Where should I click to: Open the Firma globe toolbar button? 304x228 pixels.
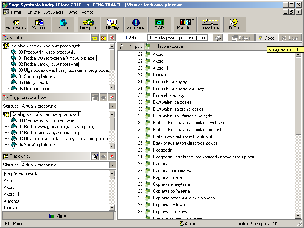[63, 24]
